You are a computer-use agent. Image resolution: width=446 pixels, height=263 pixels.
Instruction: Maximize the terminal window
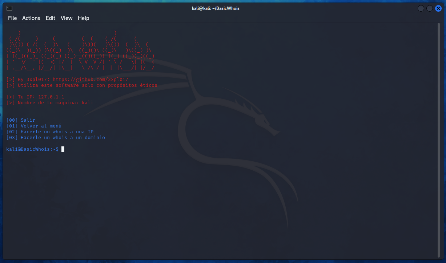(x=430, y=8)
